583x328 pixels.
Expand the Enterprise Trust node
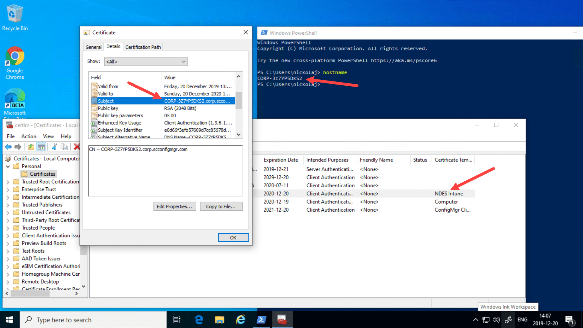pos(8,189)
